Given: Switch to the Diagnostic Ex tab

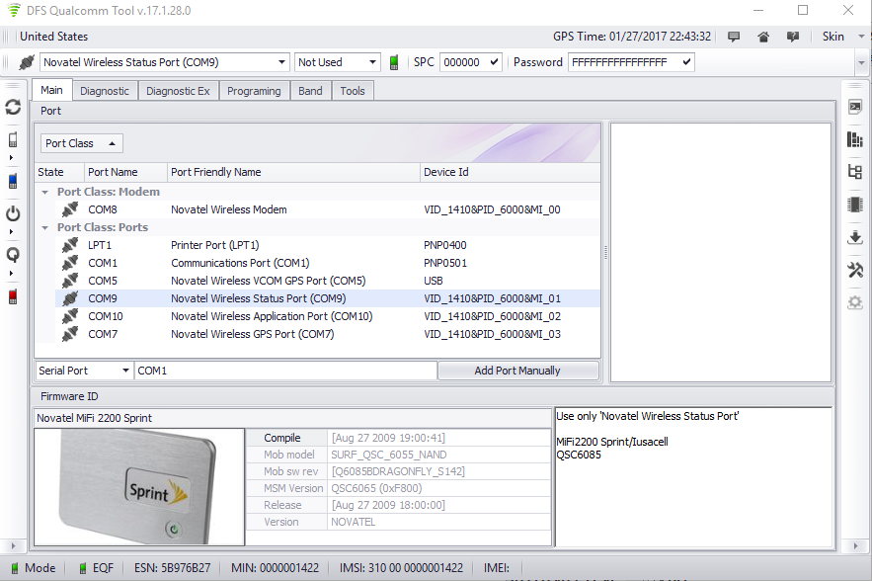Looking at the screenshot, I should (178, 91).
